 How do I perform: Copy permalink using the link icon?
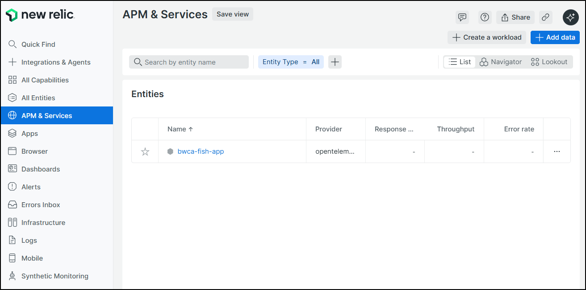pos(545,17)
